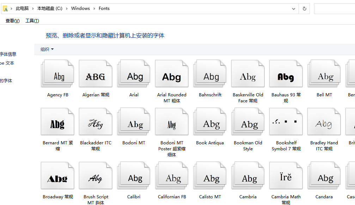Screen dimensions: 355x205
Task: Select Arial Rounded MT 粗体 font icon
Action: (x=172, y=73)
